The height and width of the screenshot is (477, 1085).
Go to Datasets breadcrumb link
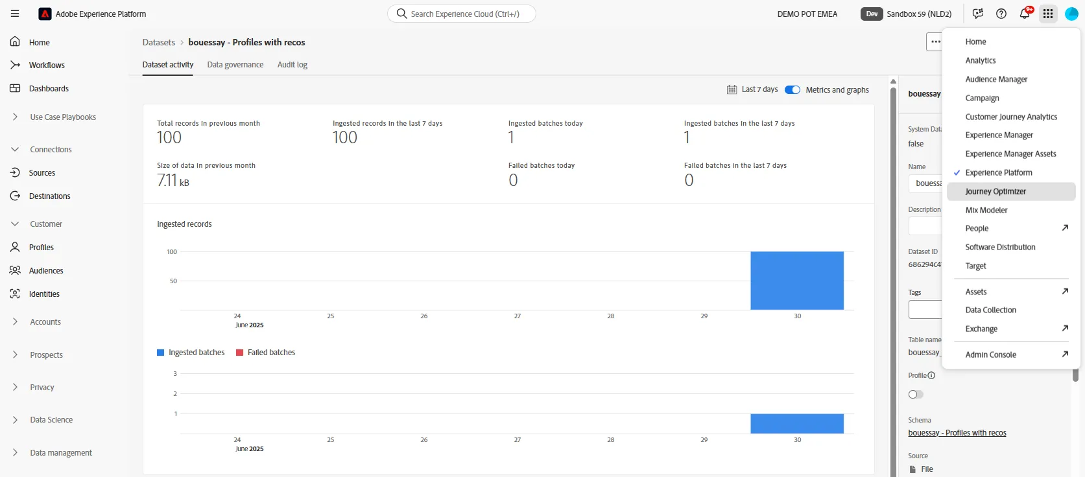pos(159,42)
